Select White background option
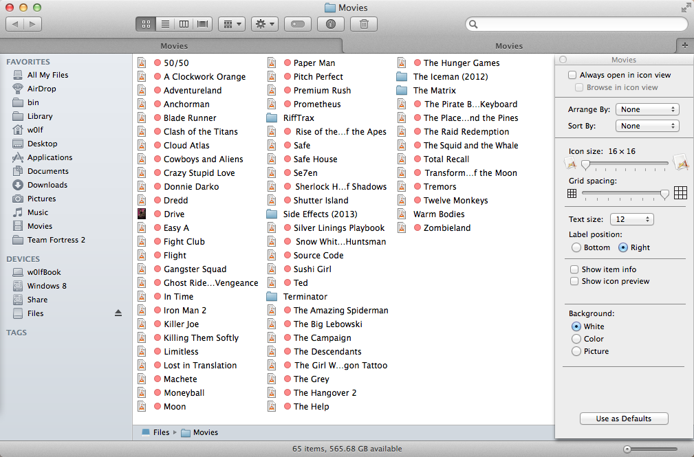 click(576, 326)
